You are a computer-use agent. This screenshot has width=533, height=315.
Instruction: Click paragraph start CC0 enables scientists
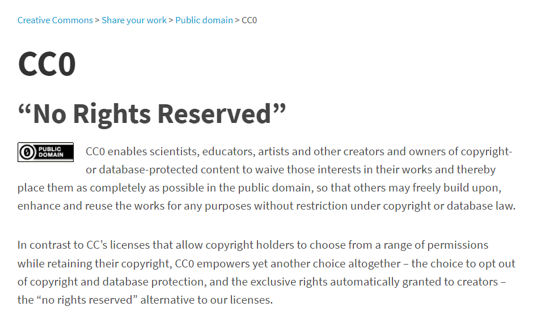coord(142,152)
